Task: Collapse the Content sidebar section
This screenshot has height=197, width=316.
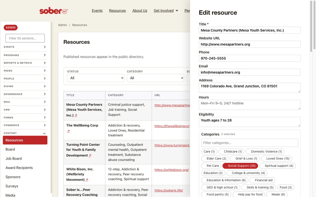Action: pos(25,133)
